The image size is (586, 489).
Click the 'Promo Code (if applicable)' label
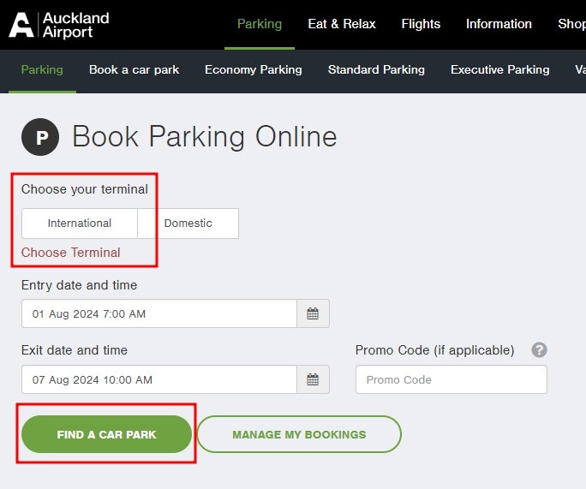tap(434, 350)
